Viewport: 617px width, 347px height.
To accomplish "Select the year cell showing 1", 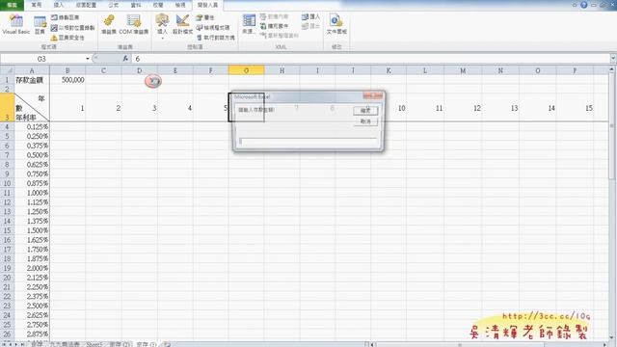I will pos(67,108).
